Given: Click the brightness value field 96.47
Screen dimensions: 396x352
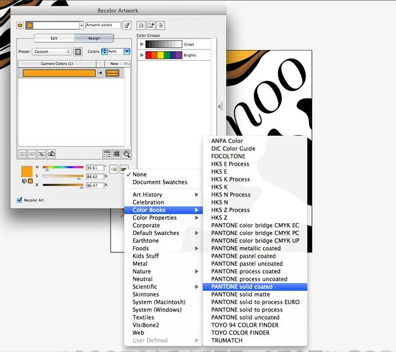Looking at the screenshot, I should [x=95, y=185].
